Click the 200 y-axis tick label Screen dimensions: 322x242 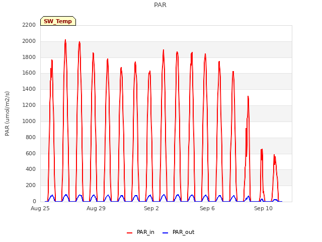click(x=31, y=185)
